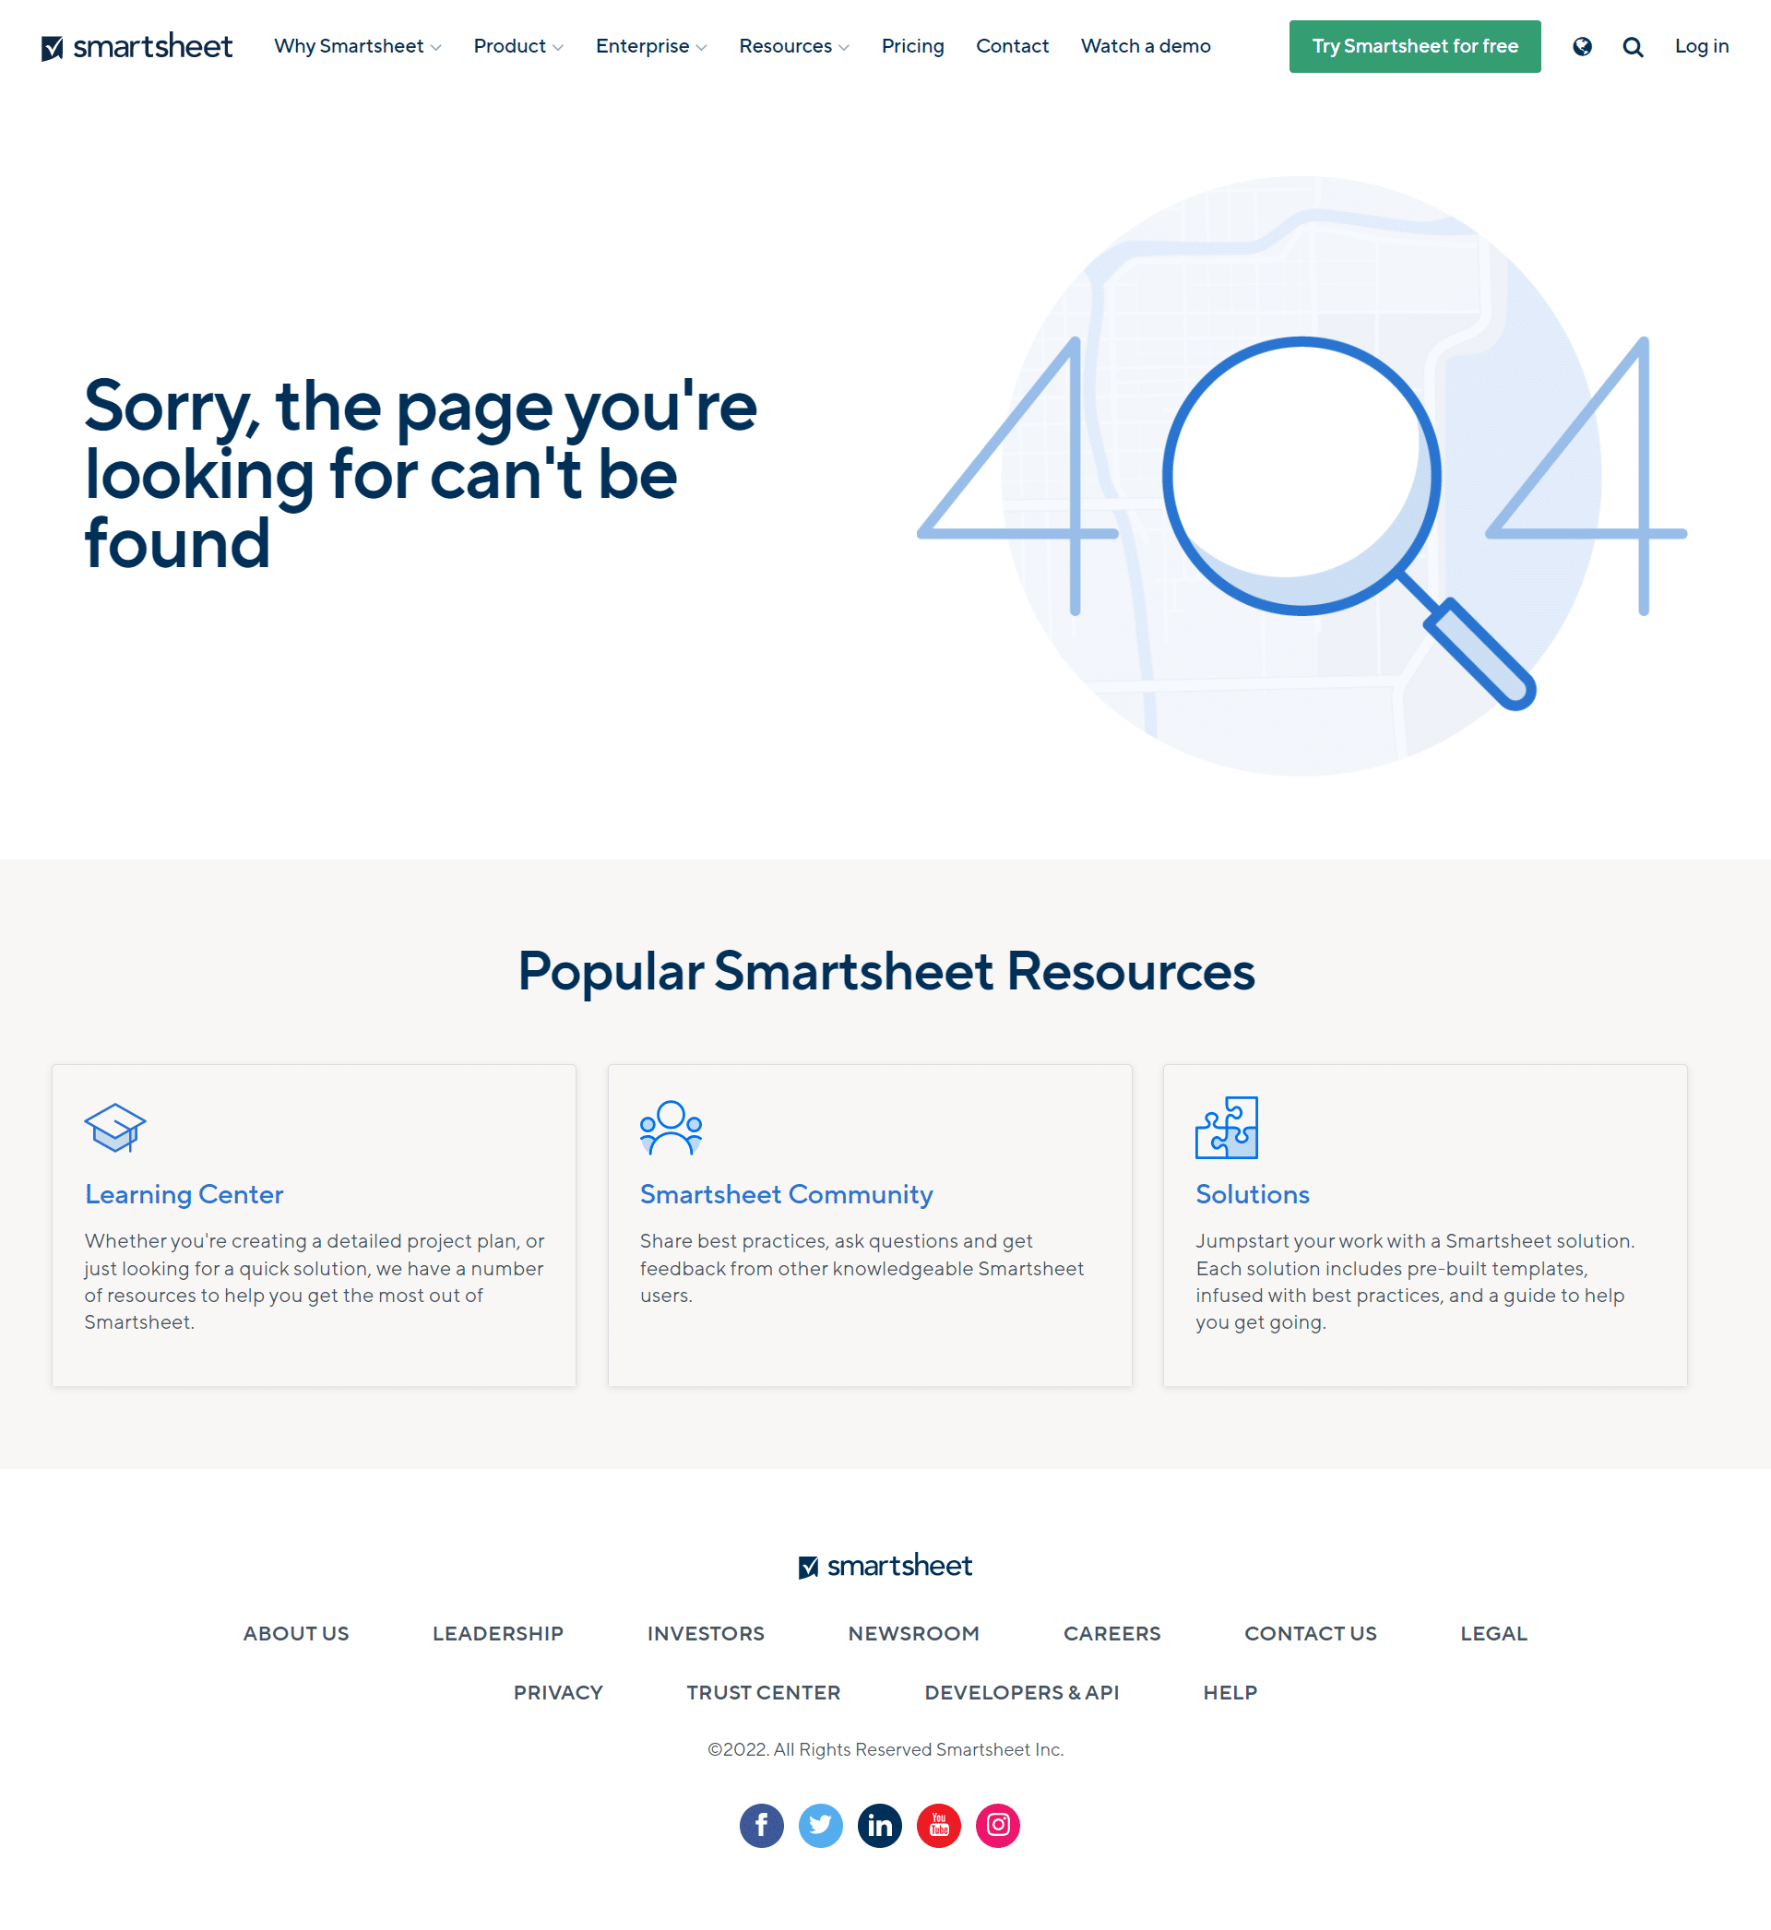1771x1930 pixels.
Task: Click the Twitter social media icon
Action: click(819, 1824)
